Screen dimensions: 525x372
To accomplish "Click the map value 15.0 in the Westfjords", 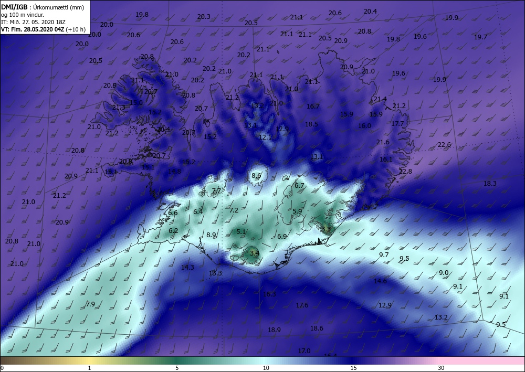I will [136, 102].
